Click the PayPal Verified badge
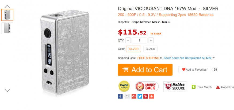 [124, 87]
